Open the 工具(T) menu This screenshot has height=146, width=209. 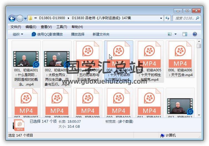[62, 27]
